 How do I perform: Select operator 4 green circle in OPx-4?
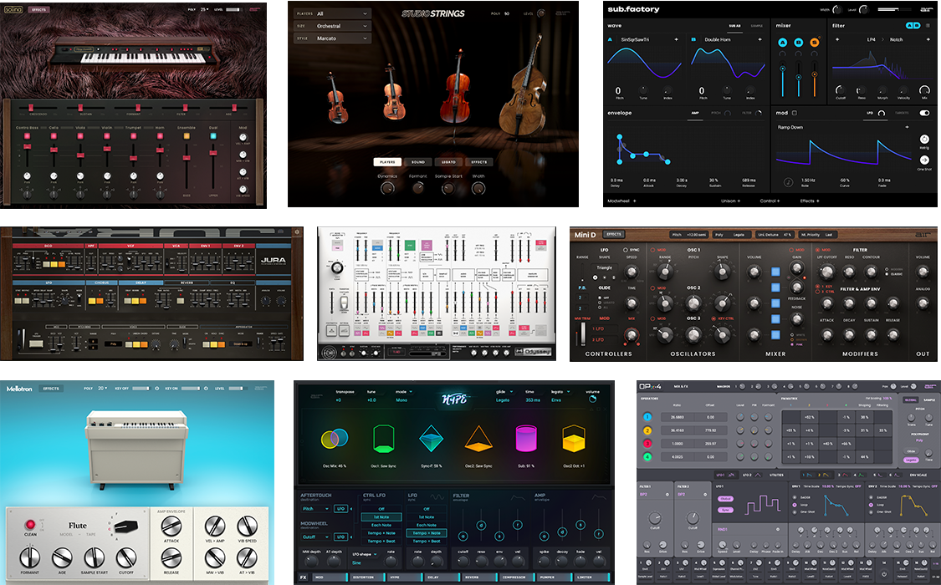(x=647, y=457)
